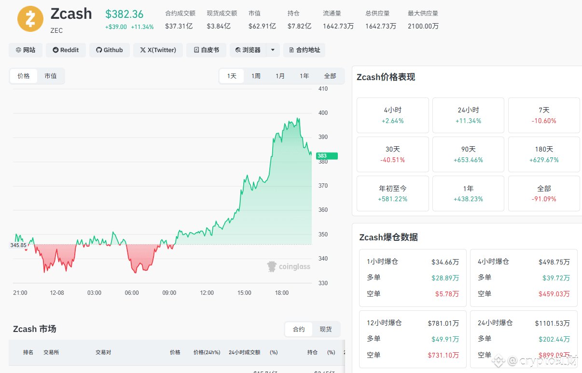The height and width of the screenshot is (373, 582).
Task: Select the 价格 chart tab
Action: (x=24, y=76)
